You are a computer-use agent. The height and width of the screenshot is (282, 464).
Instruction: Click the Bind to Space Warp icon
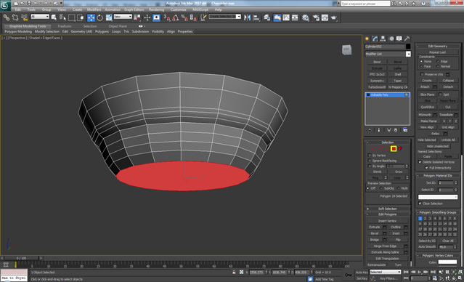(x=25, y=17)
